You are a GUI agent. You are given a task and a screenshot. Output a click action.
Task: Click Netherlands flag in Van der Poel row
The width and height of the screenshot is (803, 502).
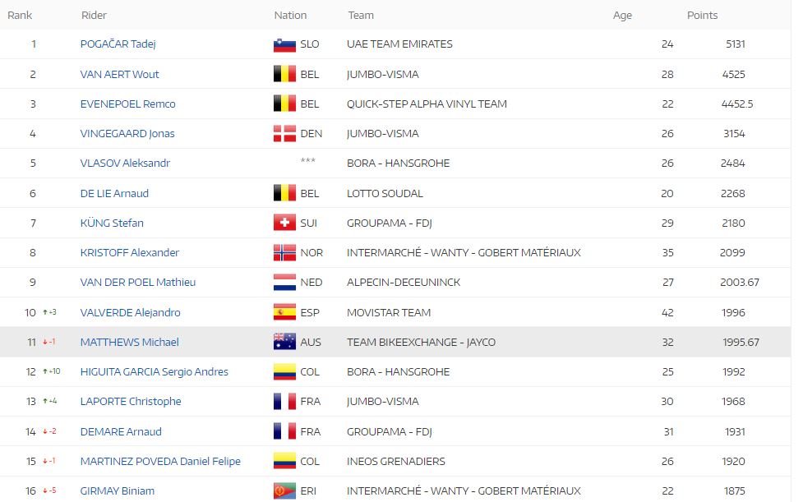pyautogui.click(x=284, y=283)
